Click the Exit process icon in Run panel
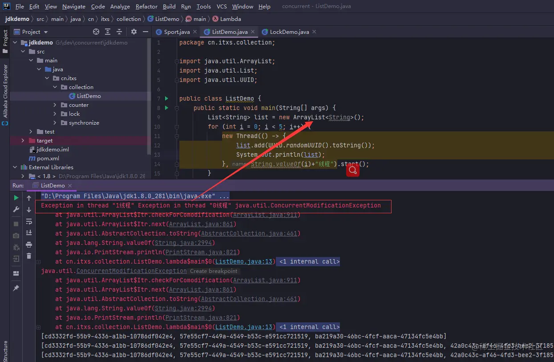The width and height of the screenshot is (554, 362). 16,259
